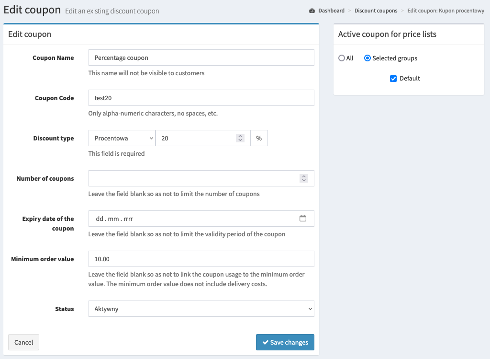The image size is (490, 359).
Task: Click the Dashboard gauge icon in breadcrumb
Action: click(312, 11)
